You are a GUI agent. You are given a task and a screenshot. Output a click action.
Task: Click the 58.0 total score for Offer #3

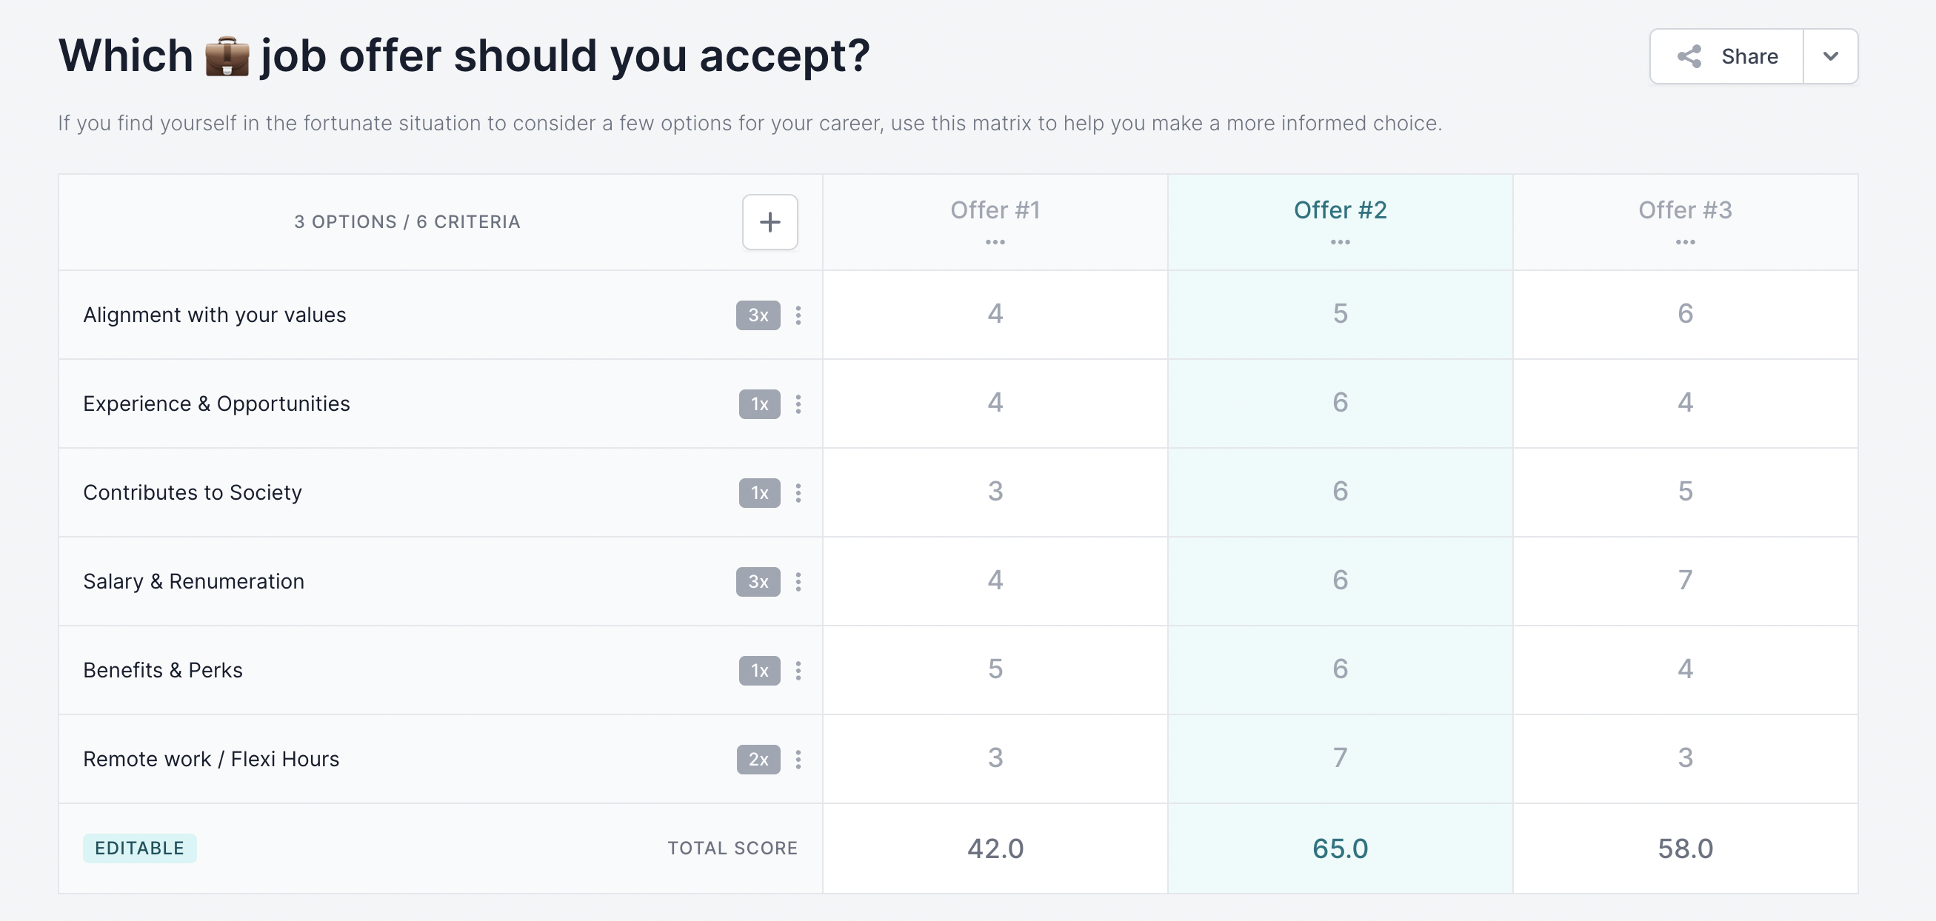coord(1685,849)
